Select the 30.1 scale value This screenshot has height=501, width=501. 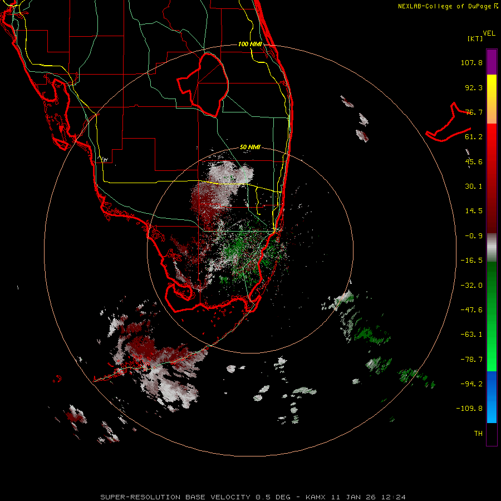[474, 186]
